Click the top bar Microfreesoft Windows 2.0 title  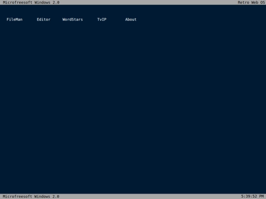point(31,2)
